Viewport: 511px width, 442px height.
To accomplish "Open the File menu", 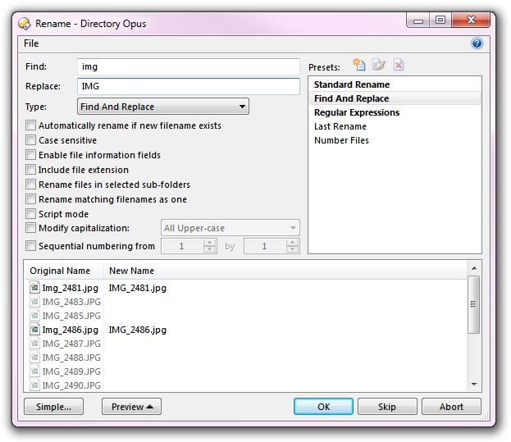I will [x=31, y=43].
